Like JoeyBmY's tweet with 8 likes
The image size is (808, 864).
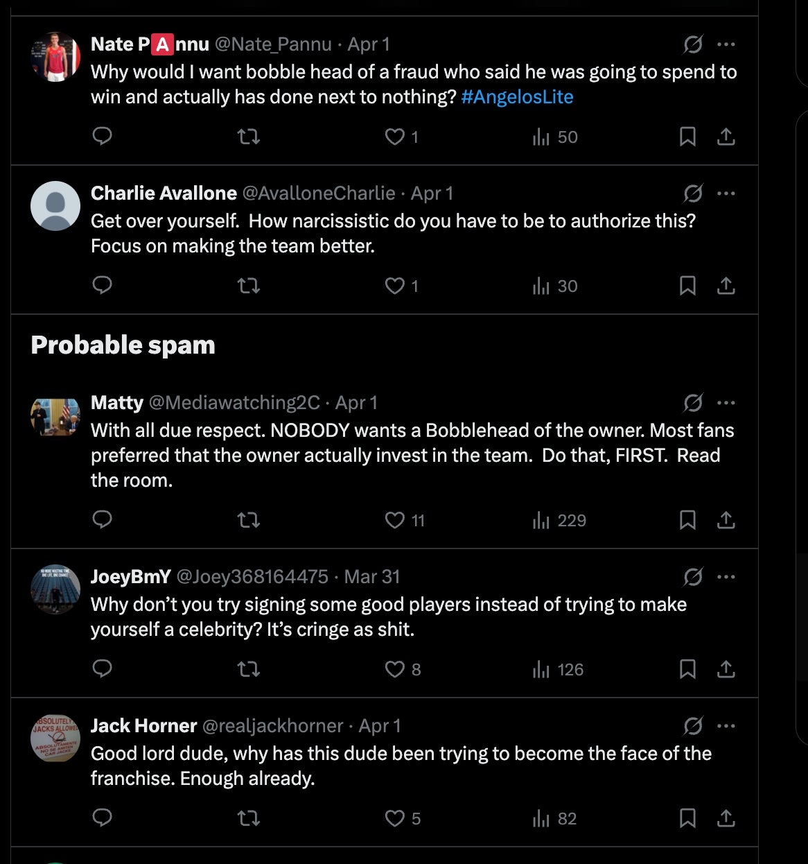[x=395, y=669]
